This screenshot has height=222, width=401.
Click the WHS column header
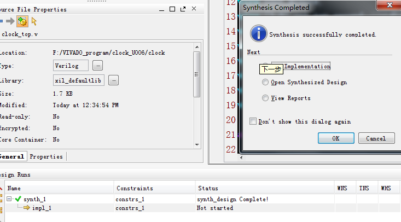click(388, 188)
